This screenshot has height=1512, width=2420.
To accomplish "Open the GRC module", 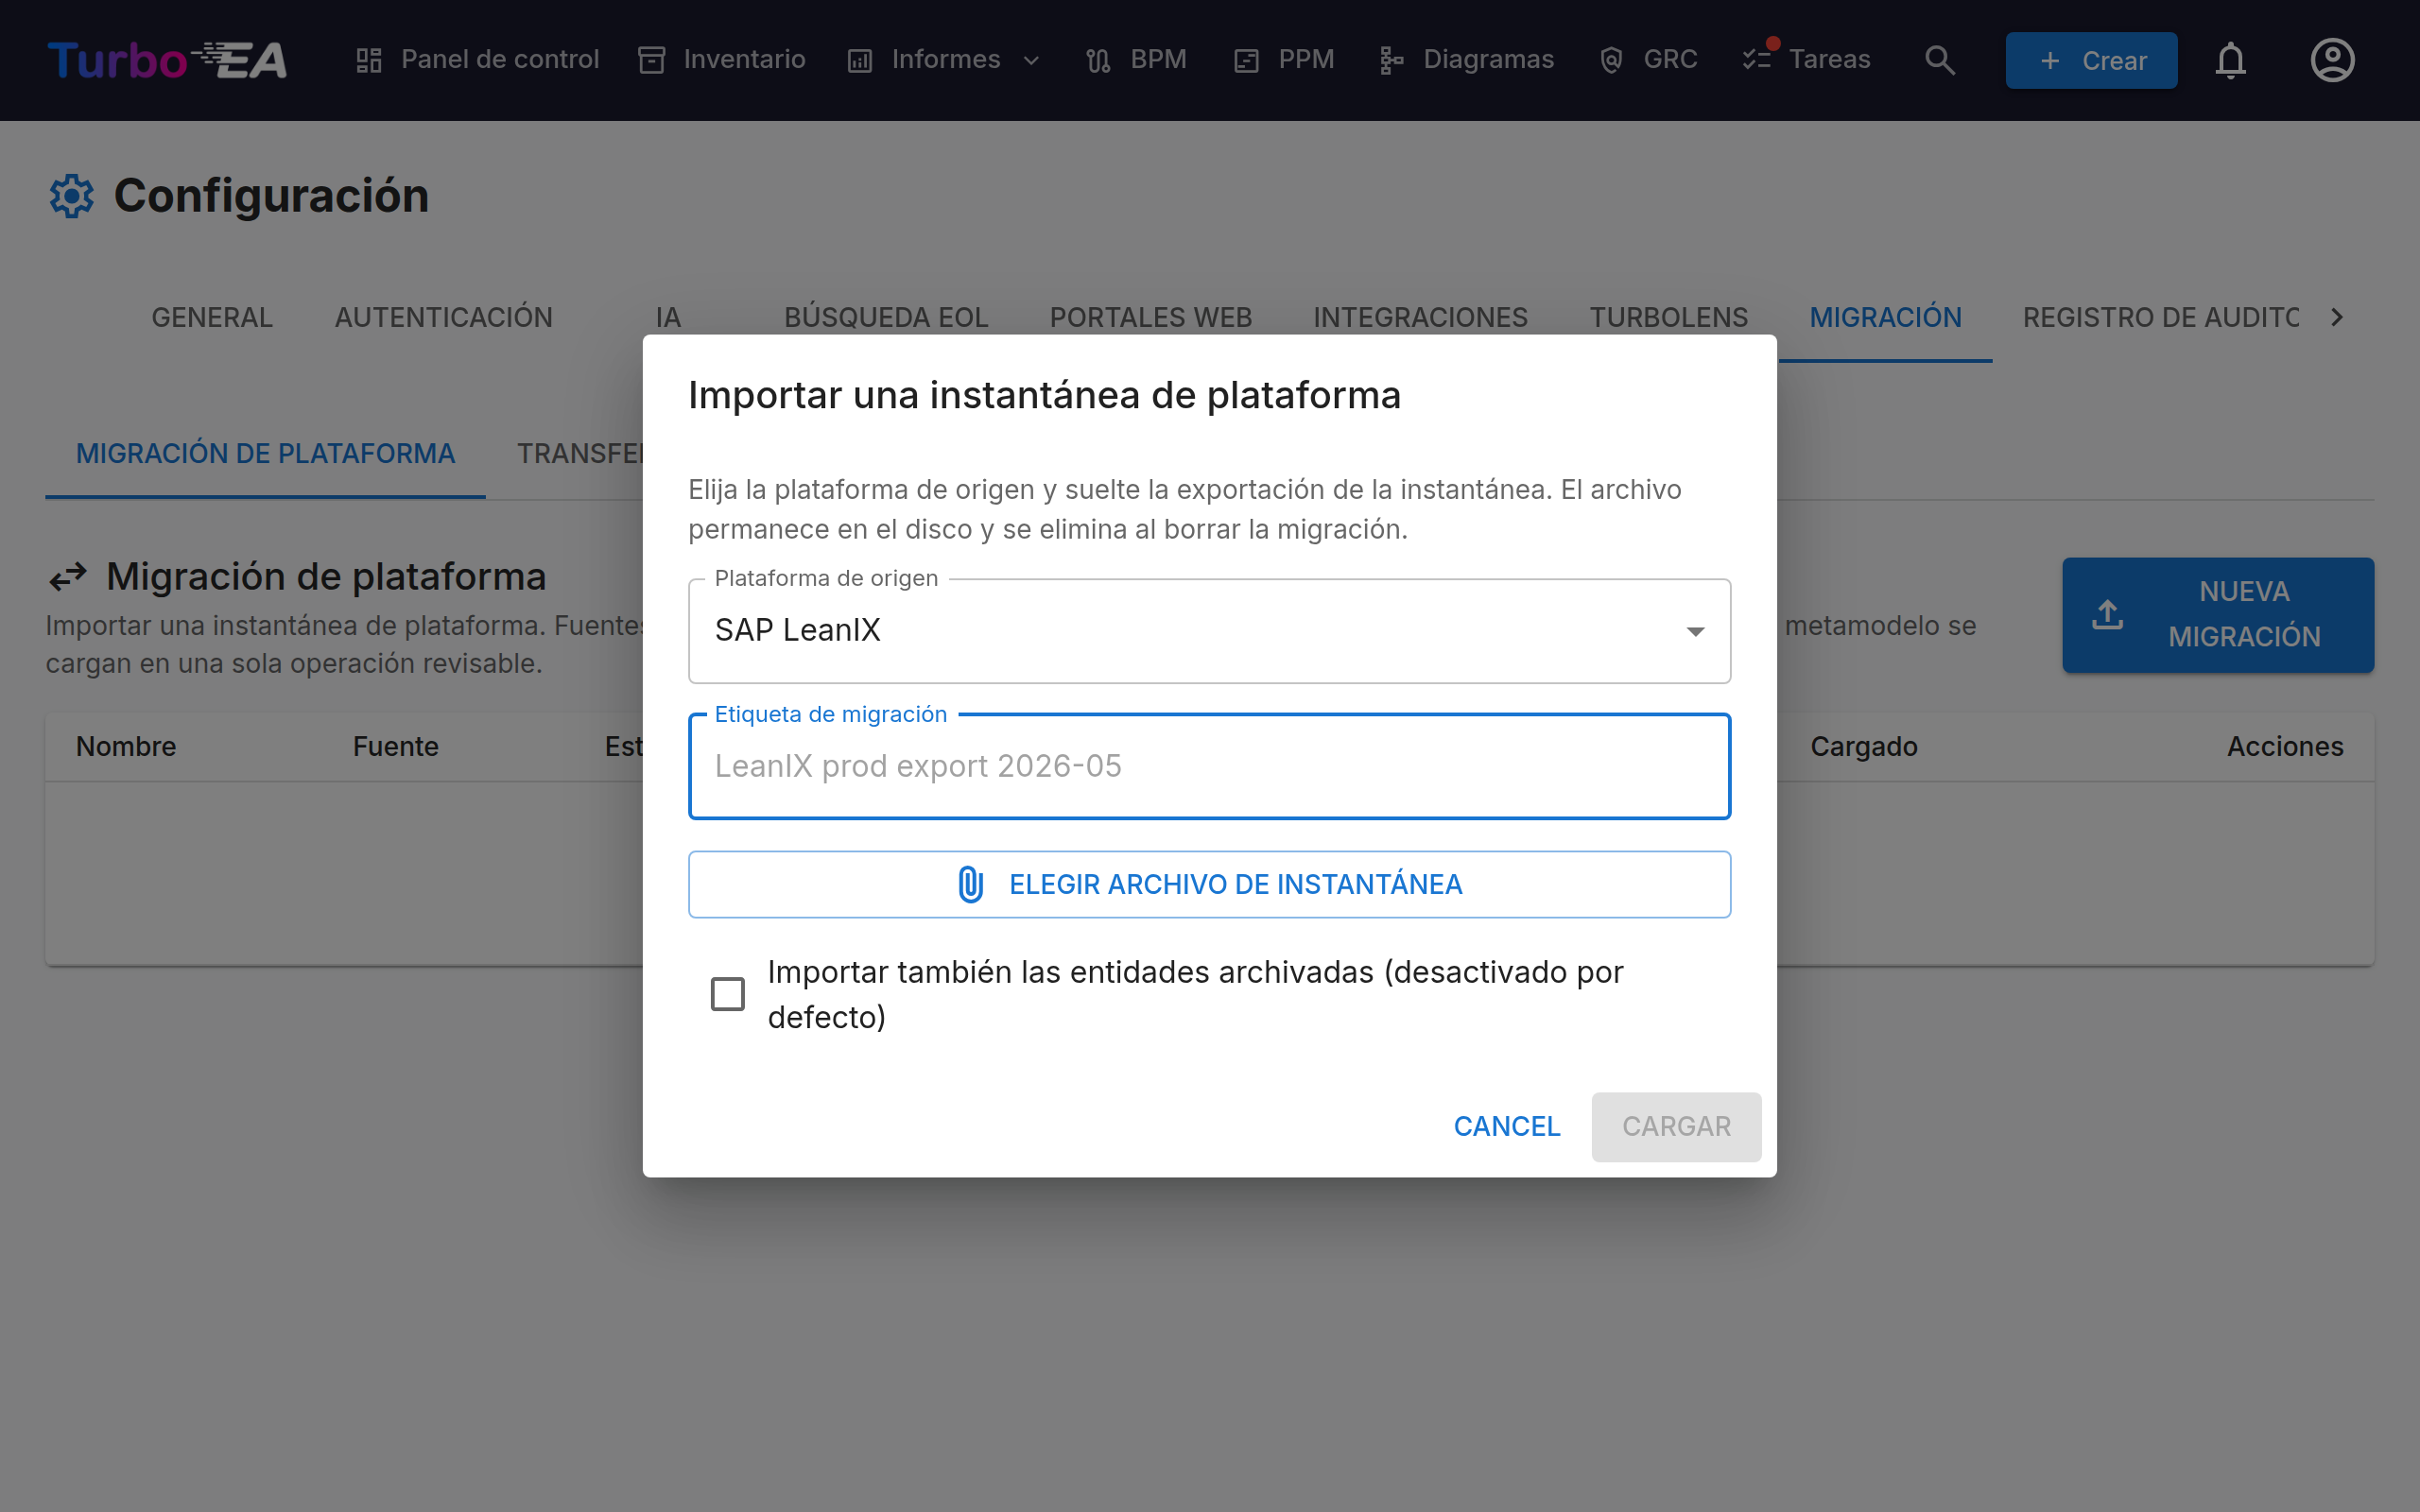I will tap(1648, 60).
